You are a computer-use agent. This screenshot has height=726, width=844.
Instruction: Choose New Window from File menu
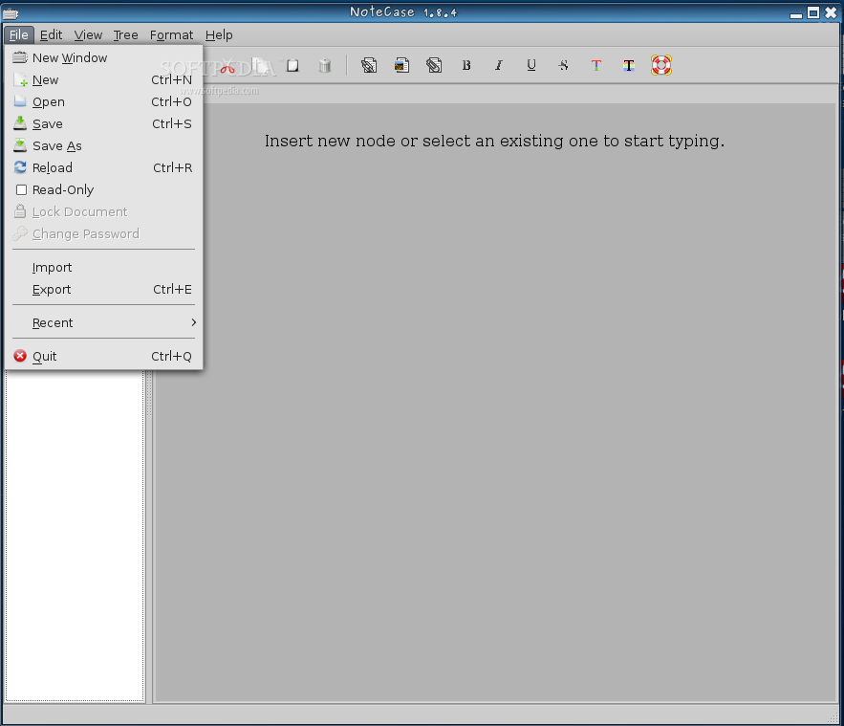click(x=103, y=57)
